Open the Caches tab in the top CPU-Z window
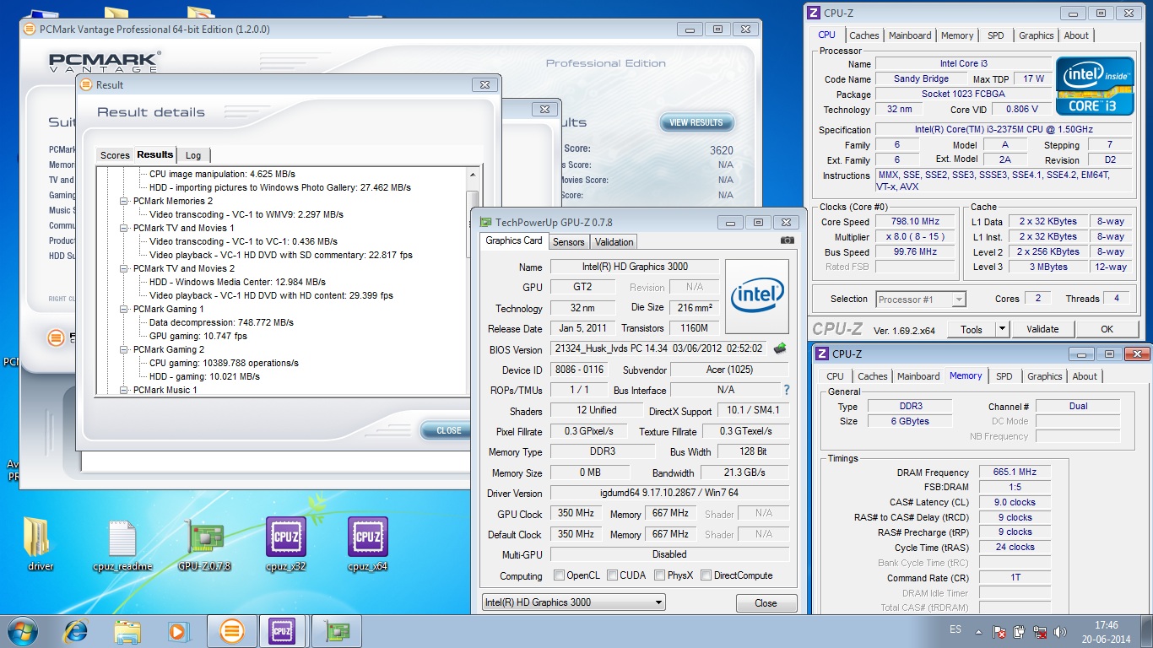This screenshot has width=1153, height=648. point(863,35)
